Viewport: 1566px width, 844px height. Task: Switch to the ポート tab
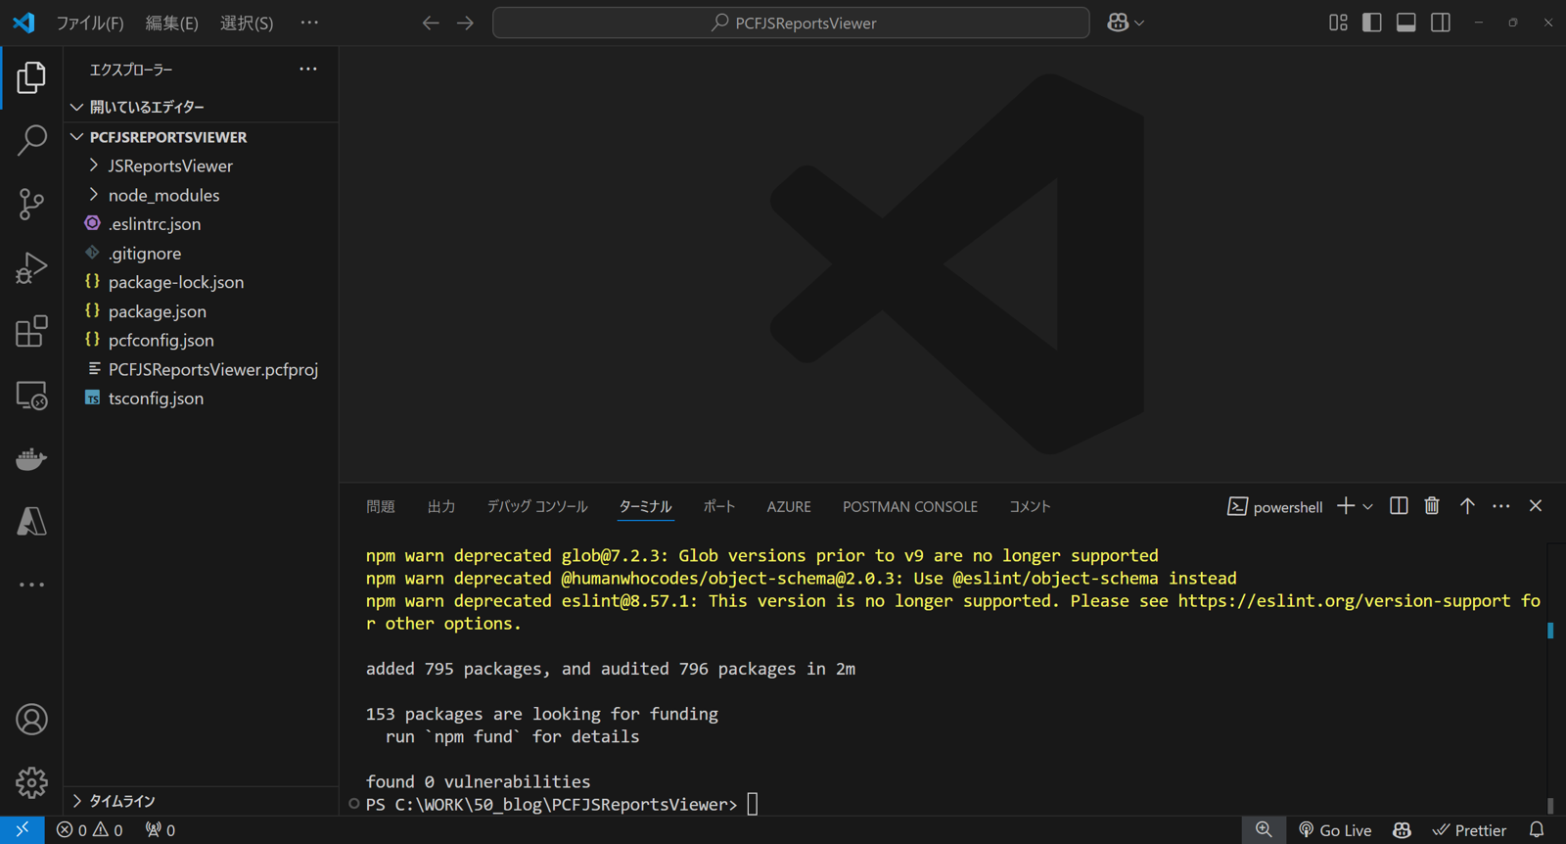(x=719, y=506)
